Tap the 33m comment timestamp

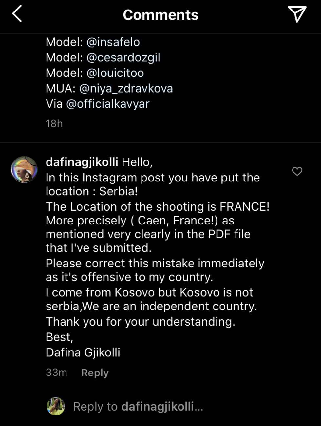(56, 373)
